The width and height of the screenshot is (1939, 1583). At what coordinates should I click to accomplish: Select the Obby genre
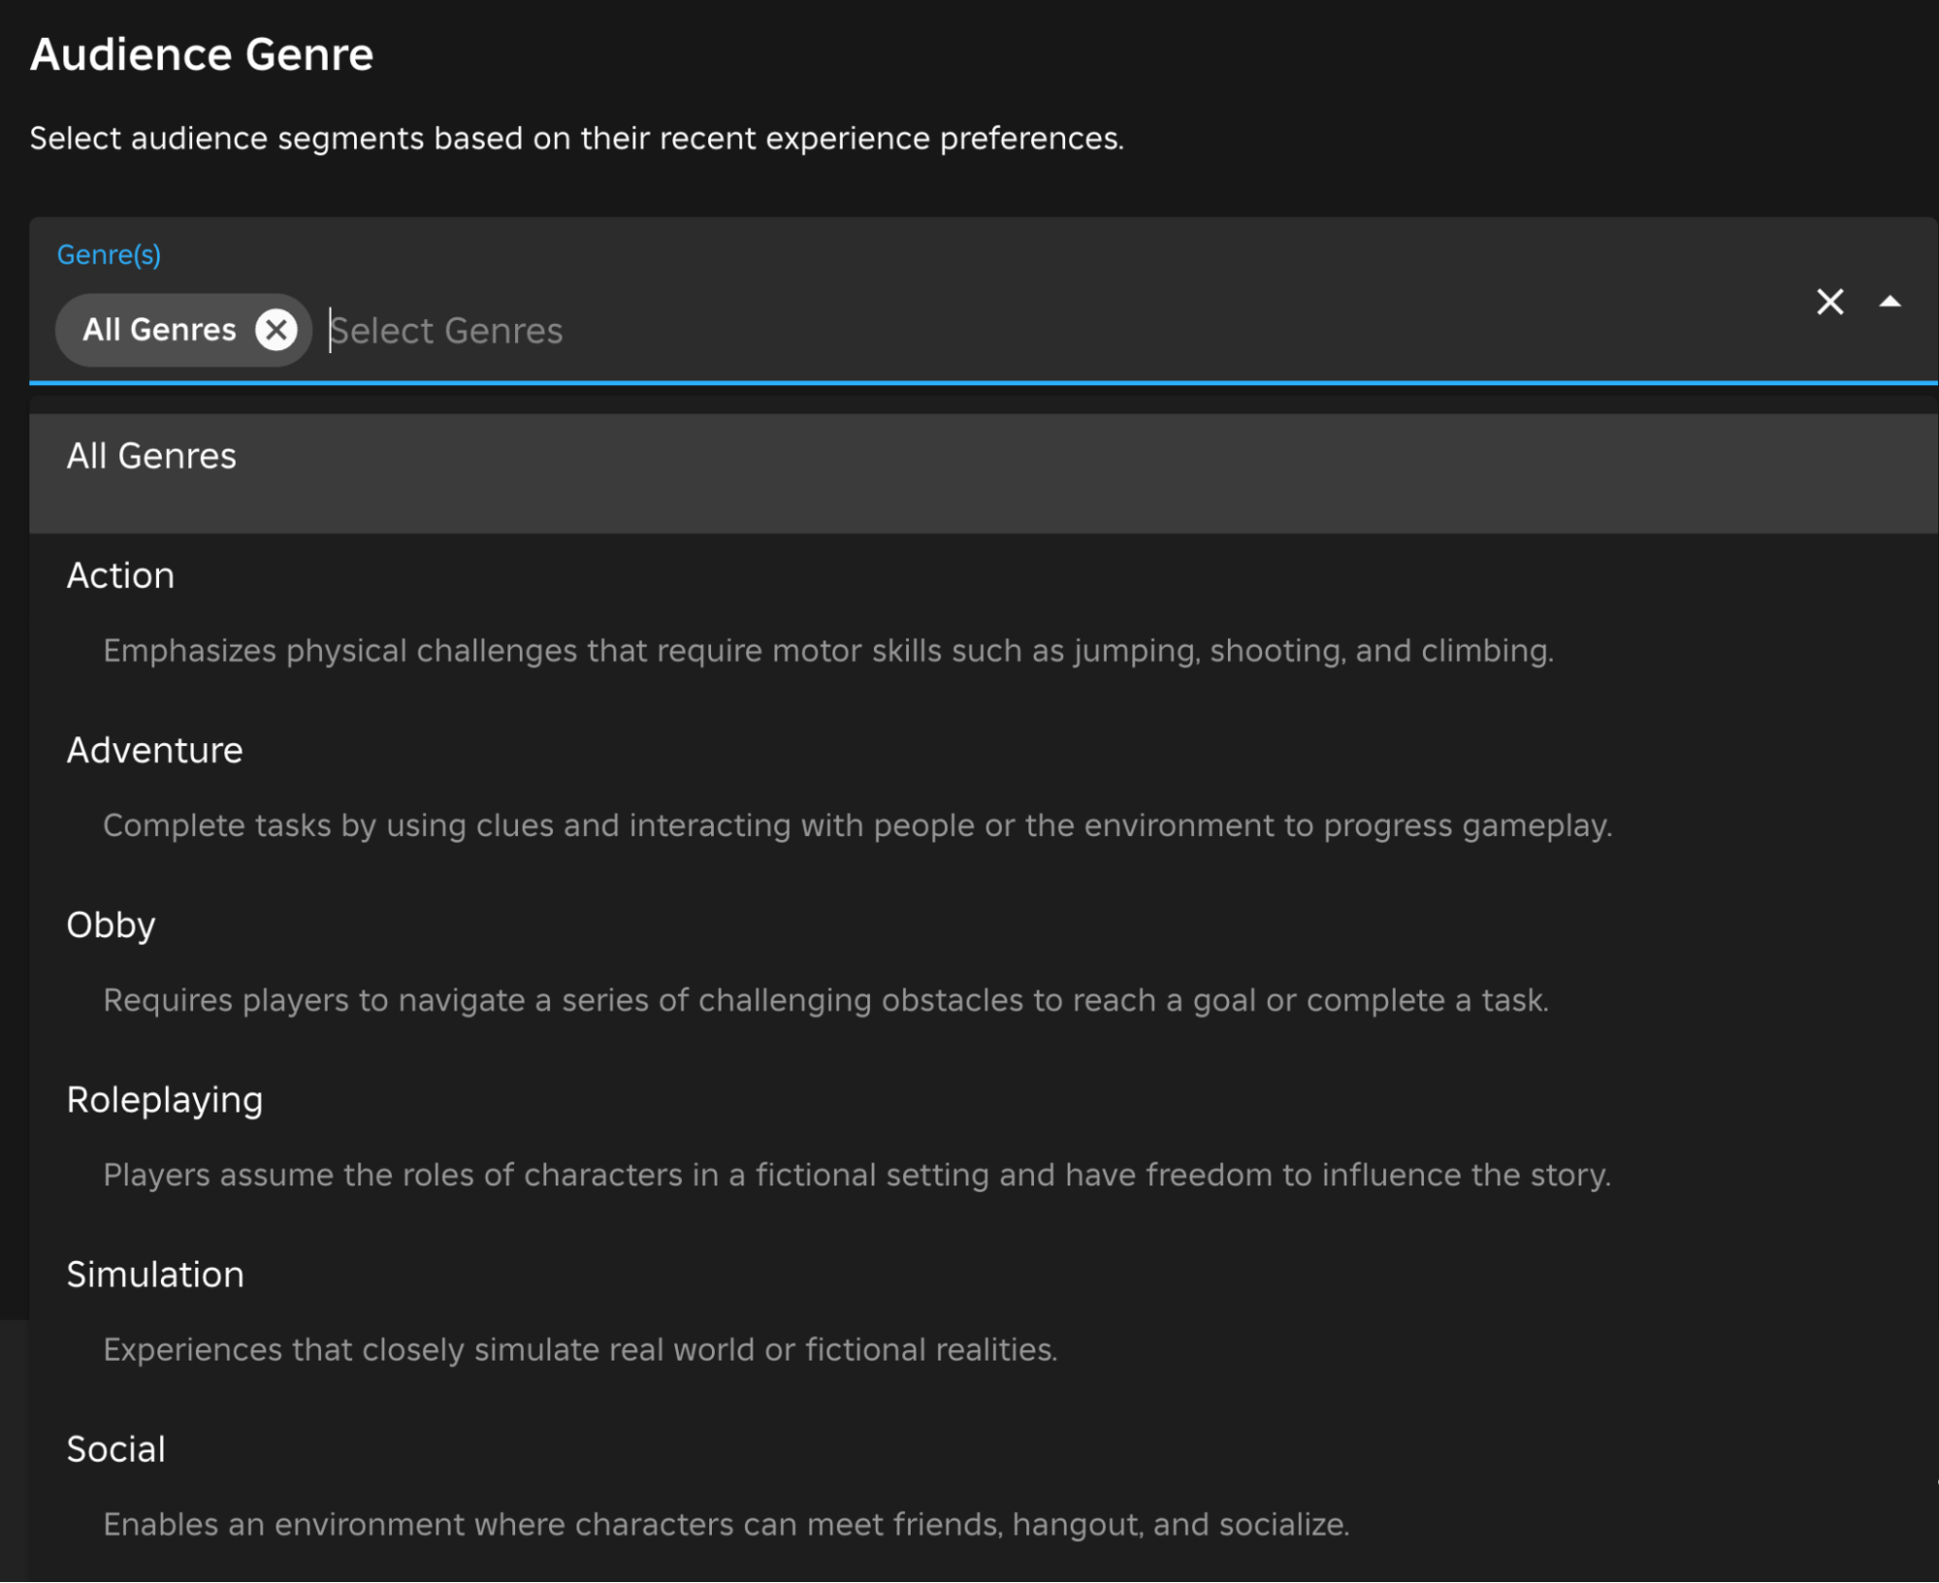pyautogui.click(x=111, y=925)
